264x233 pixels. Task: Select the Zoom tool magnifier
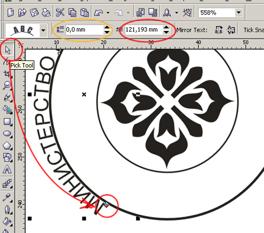click(x=7, y=85)
